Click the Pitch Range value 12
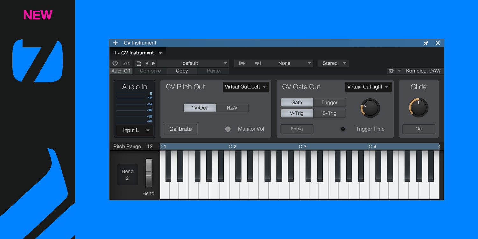This screenshot has height=239, width=478. click(x=150, y=147)
